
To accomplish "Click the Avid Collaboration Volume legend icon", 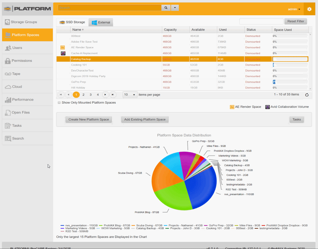I will click(268, 107).
